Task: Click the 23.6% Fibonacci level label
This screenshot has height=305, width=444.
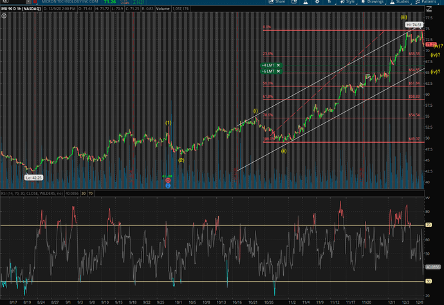Action: pos(268,54)
